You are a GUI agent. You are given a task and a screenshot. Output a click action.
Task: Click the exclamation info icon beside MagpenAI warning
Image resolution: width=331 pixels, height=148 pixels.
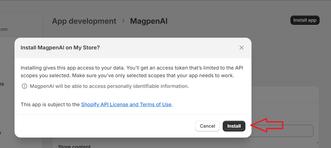click(x=24, y=86)
